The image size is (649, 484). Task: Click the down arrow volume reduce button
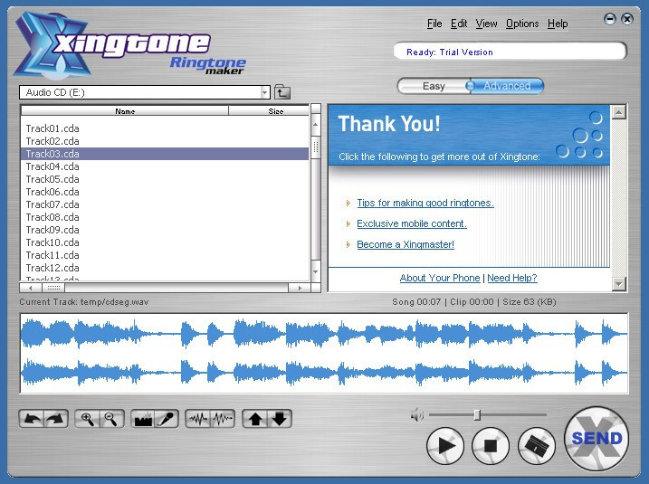[x=280, y=419]
